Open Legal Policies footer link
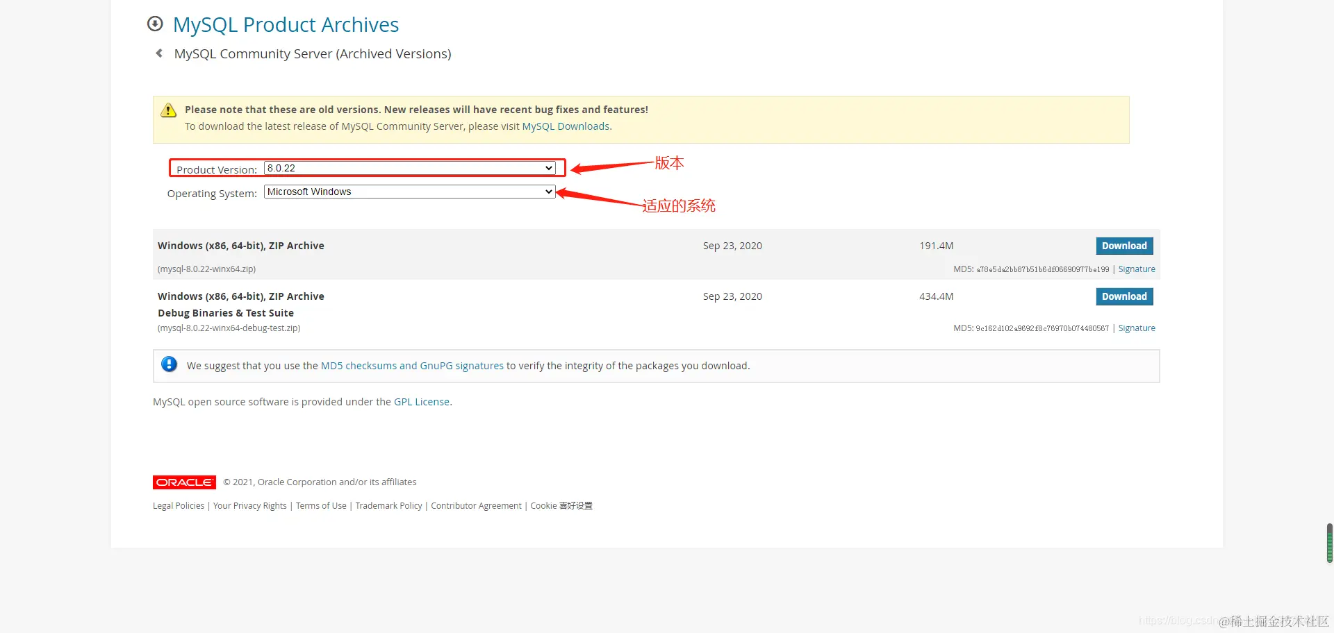1334x633 pixels. pyautogui.click(x=179, y=506)
